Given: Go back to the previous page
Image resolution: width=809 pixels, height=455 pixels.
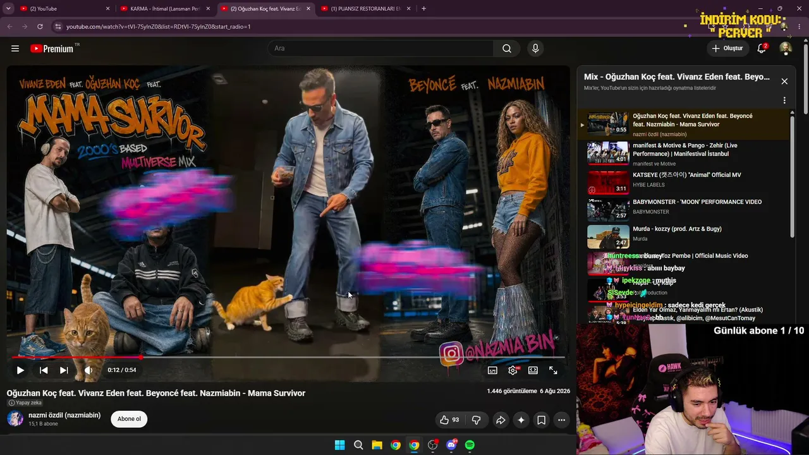Looking at the screenshot, I should click(9, 27).
